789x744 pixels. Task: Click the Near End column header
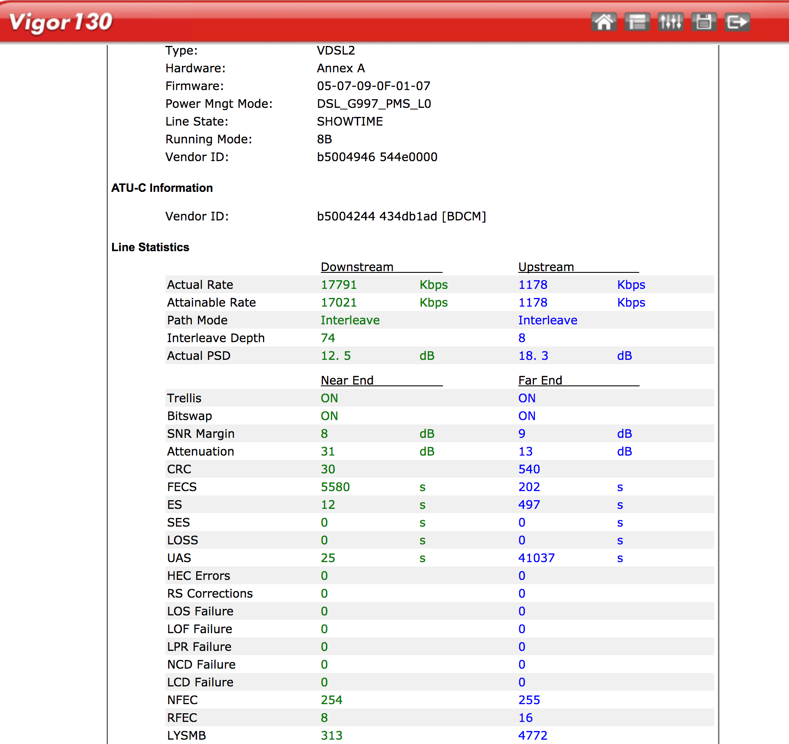pyautogui.click(x=347, y=380)
